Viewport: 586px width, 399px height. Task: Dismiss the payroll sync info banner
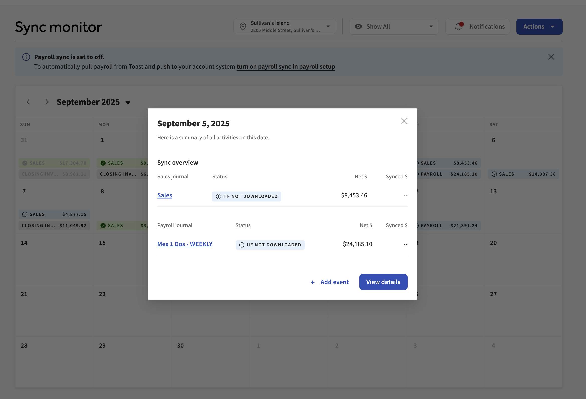pos(551,57)
